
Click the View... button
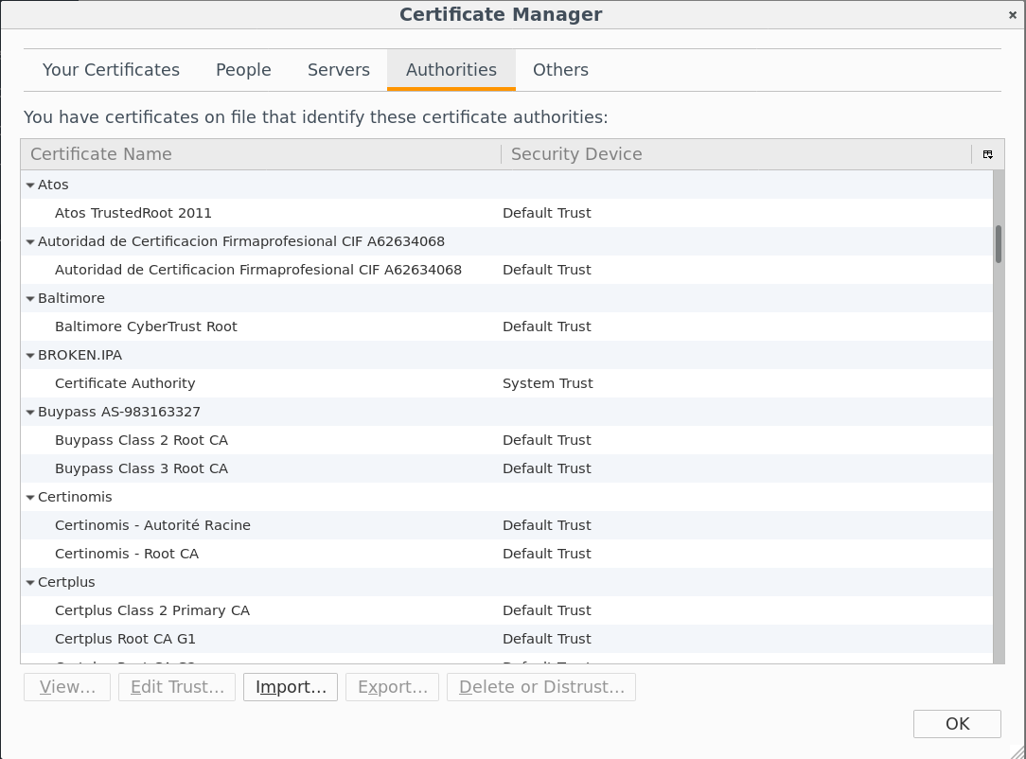(x=67, y=687)
